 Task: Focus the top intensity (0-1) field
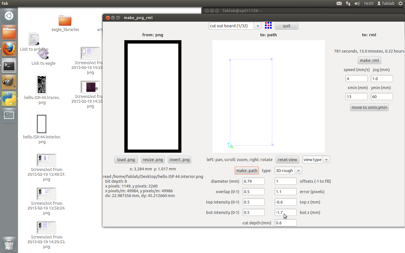(x=254, y=202)
